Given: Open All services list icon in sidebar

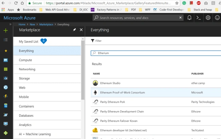Looking at the screenshot, I should tap(6, 40).
